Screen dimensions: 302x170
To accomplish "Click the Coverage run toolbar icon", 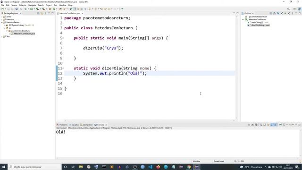I will coord(37,9).
